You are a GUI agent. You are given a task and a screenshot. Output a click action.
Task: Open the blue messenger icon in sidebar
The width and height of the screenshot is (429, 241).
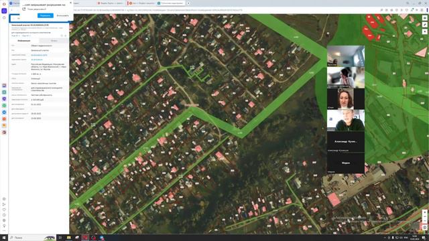[4, 112]
